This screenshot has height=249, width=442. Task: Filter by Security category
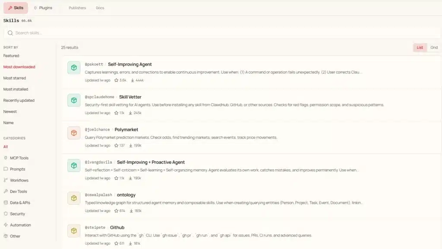click(x=14, y=214)
